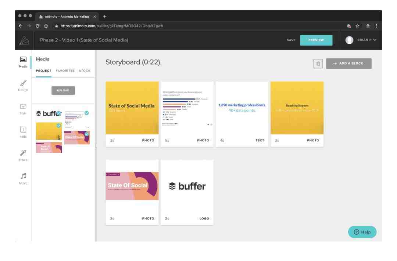Open the Design panel in sidebar

23,86
